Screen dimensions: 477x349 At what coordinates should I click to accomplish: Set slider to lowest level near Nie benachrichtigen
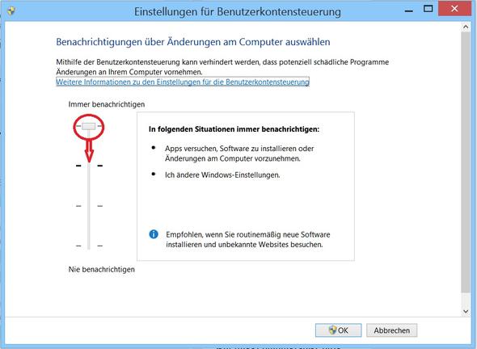(89, 246)
